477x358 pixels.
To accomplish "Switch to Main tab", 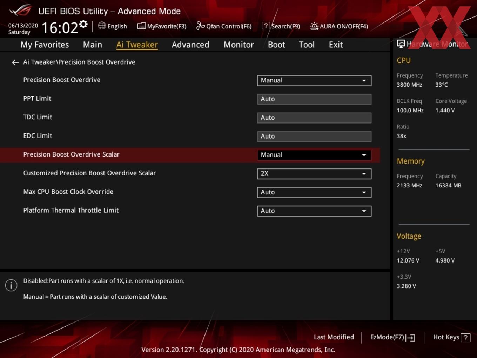I will click(x=93, y=45).
